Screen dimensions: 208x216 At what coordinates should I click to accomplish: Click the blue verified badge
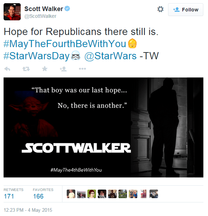coord(67,9)
